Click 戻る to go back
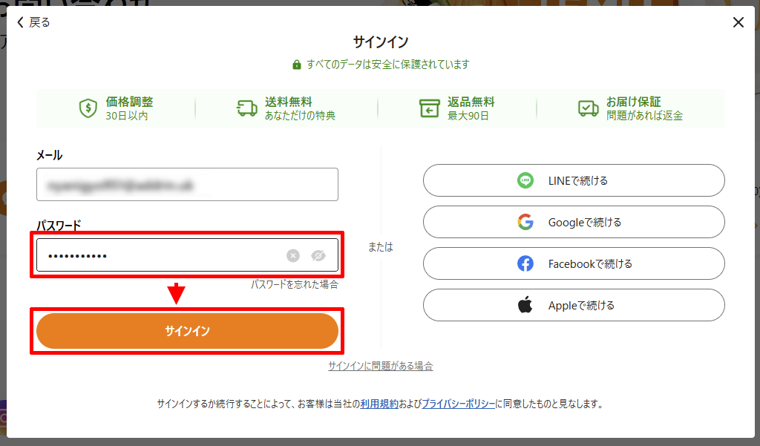Screen dimensions: 760x446 tap(31, 22)
